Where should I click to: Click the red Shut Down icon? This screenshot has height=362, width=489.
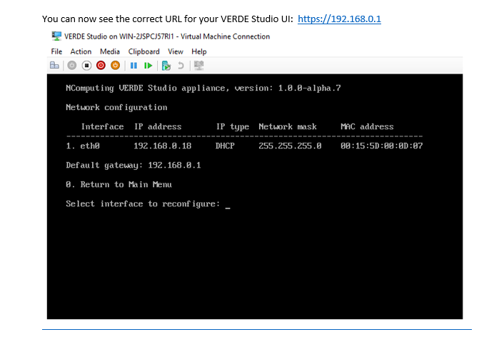pyautogui.click(x=101, y=65)
